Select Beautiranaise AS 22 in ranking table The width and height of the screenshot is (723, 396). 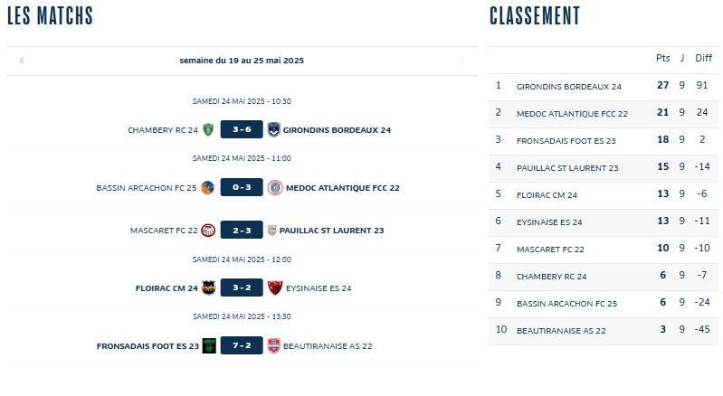click(561, 331)
